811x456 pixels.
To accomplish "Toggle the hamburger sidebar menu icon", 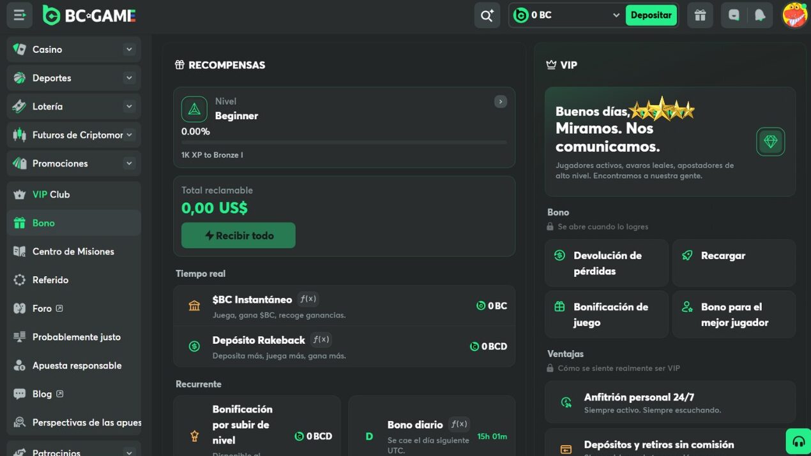I will click(20, 15).
